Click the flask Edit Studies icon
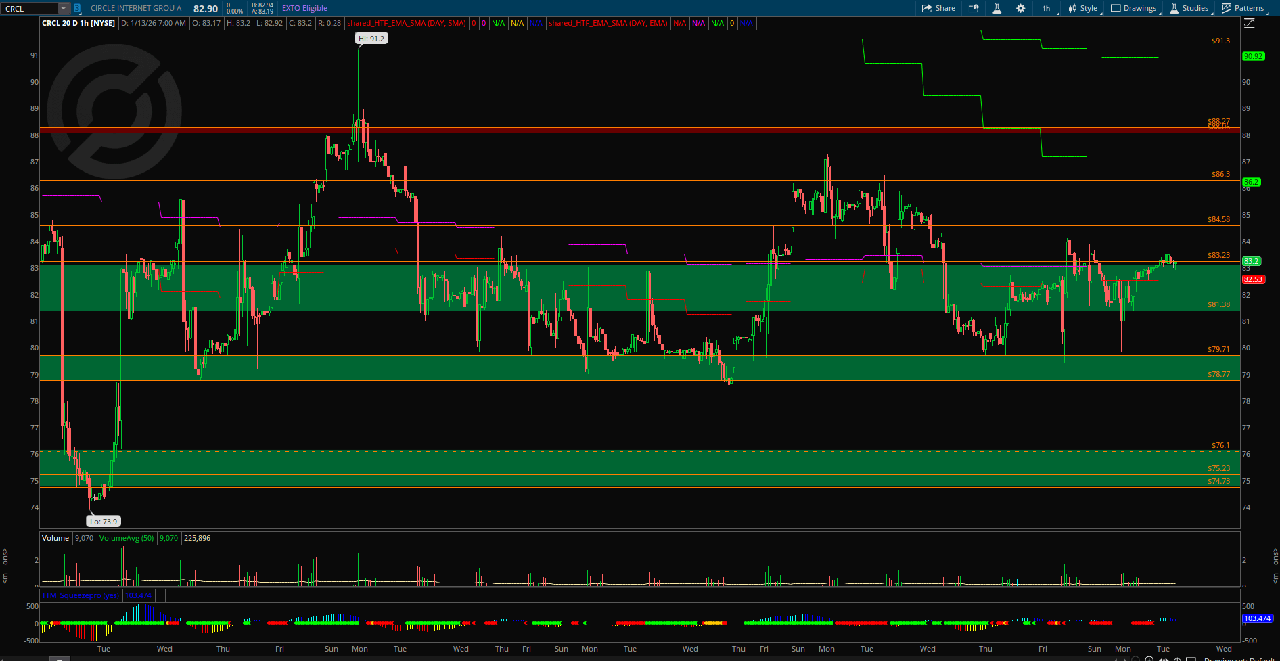Viewport: 1280px width, 661px height. pyautogui.click(x=997, y=8)
